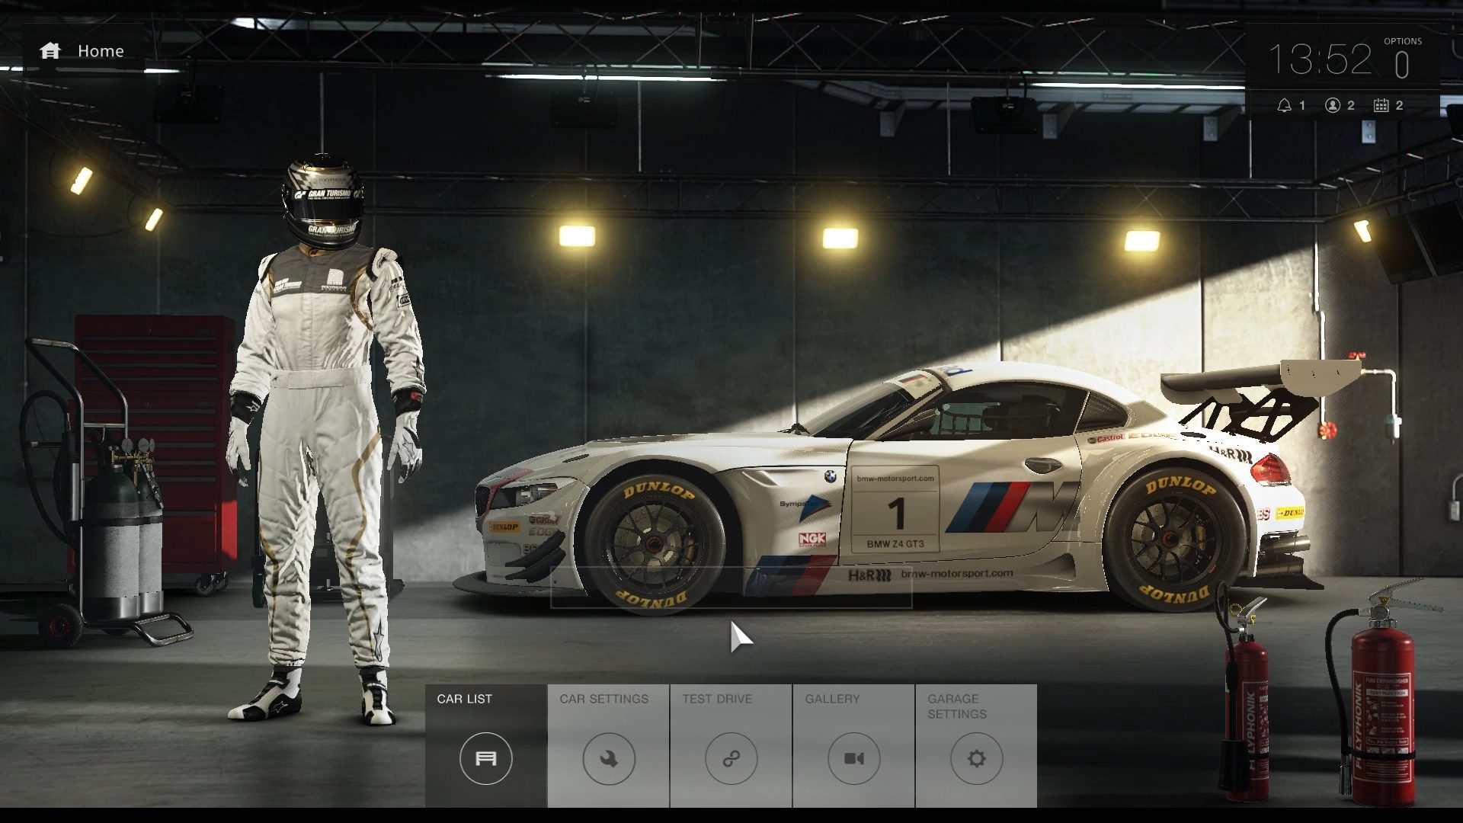Viewport: 1463px width, 823px height.
Task: Open the Car List garage icon
Action: (485, 758)
